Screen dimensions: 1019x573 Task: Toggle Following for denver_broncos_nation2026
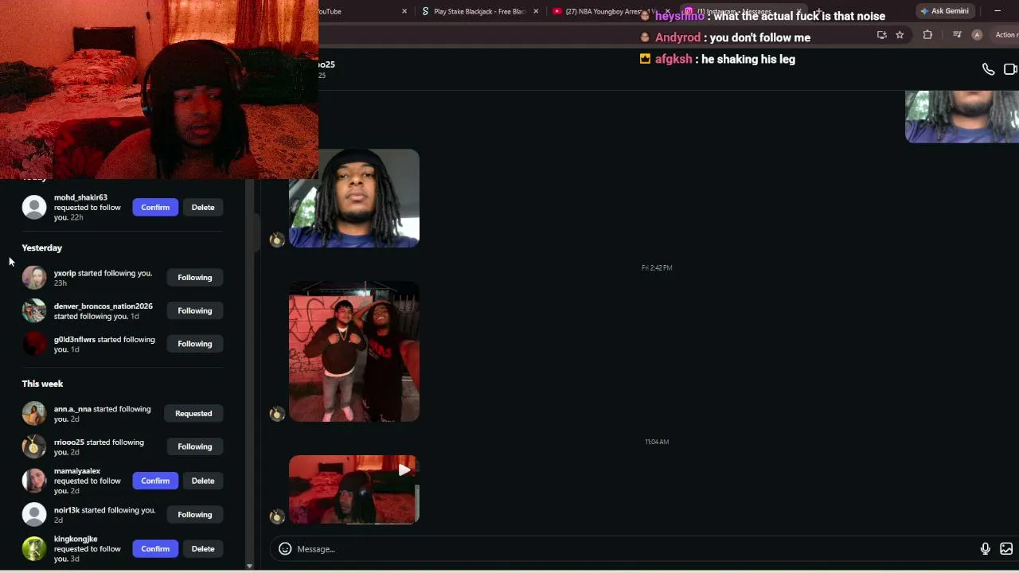pyautogui.click(x=195, y=310)
